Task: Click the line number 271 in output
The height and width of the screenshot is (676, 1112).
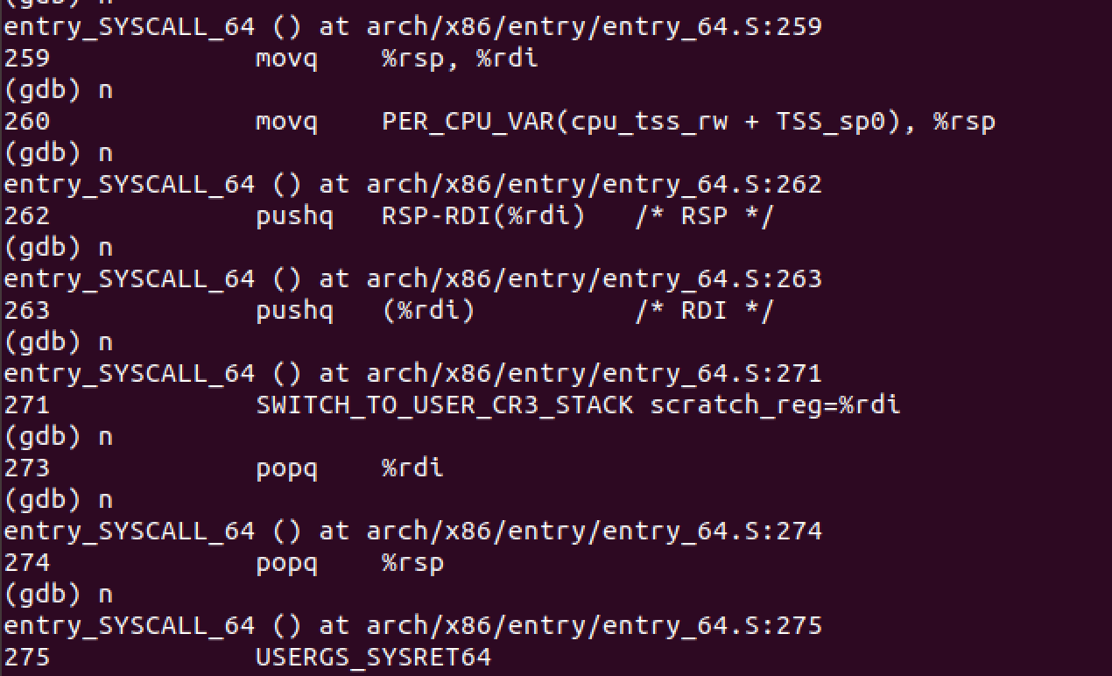Action: (x=27, y=405)
